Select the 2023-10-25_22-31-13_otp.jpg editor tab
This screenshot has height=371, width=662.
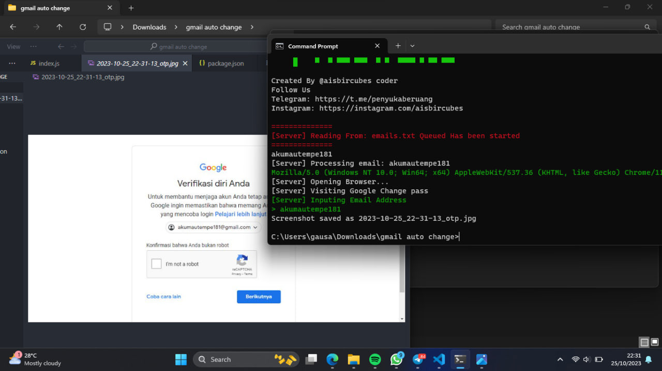point(137,63)
